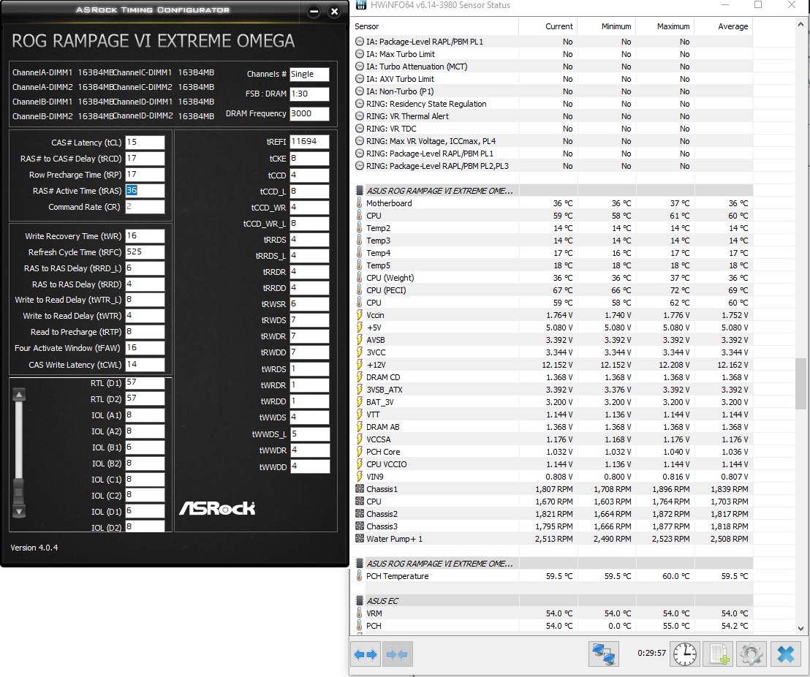Click the tREFI value field
This screenshot has height=677, width=810.
(x=309, y=142)
